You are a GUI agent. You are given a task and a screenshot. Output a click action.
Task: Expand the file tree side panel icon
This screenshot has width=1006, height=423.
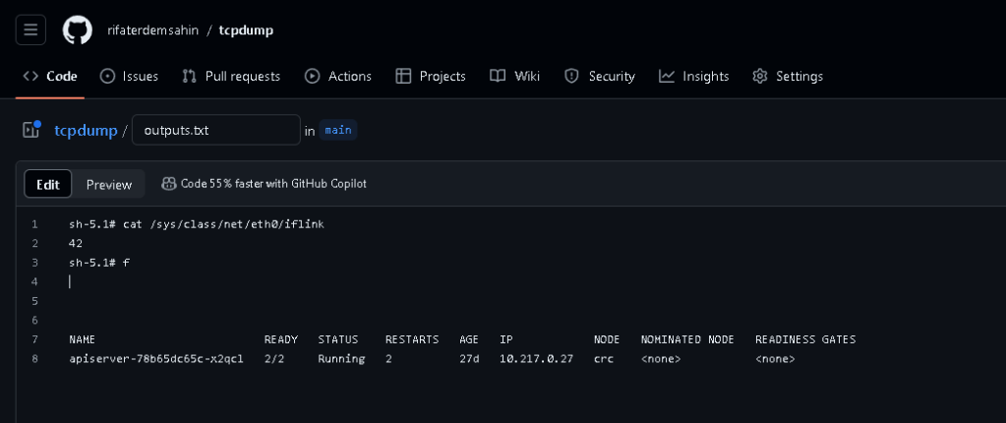coord(30,130)
